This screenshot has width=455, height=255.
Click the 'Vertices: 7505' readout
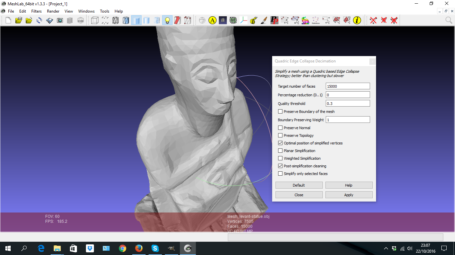pos(240,221)
